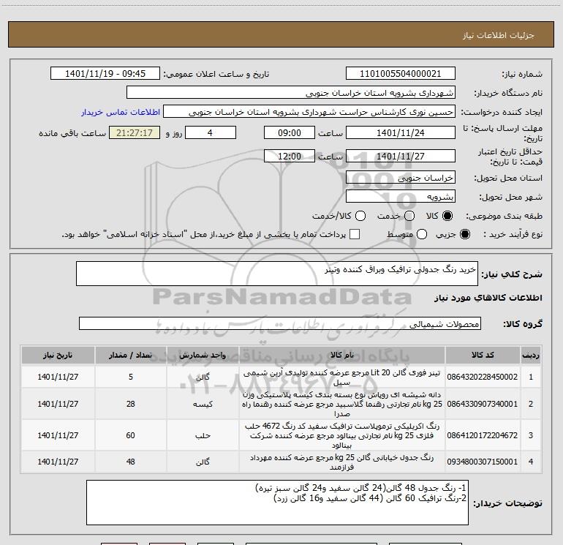Click the دانه شیشه ای روپاش item name
The width and height of the screenshot is (563, 545).
pyautogui.click(x=342, y=404)
